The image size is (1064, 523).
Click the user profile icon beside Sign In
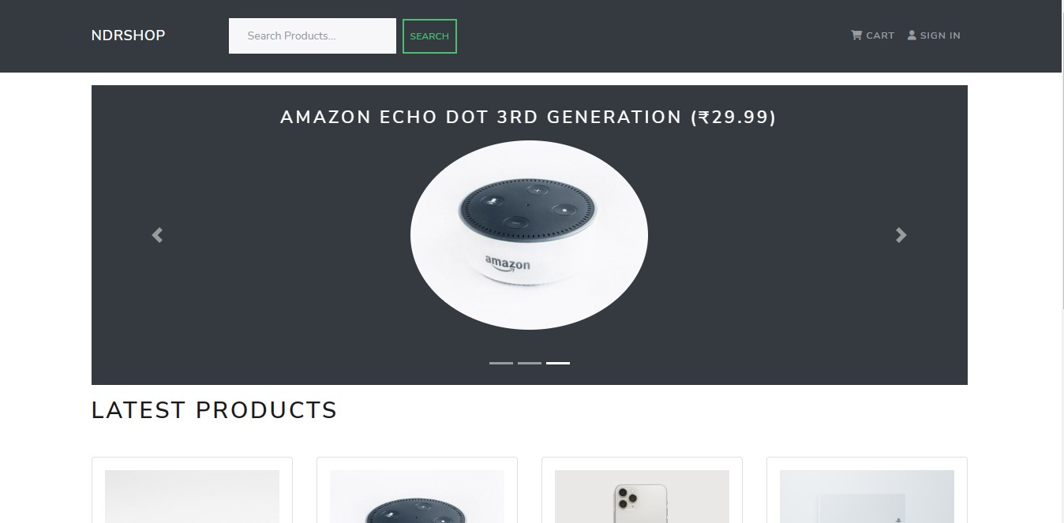[912, 35]
